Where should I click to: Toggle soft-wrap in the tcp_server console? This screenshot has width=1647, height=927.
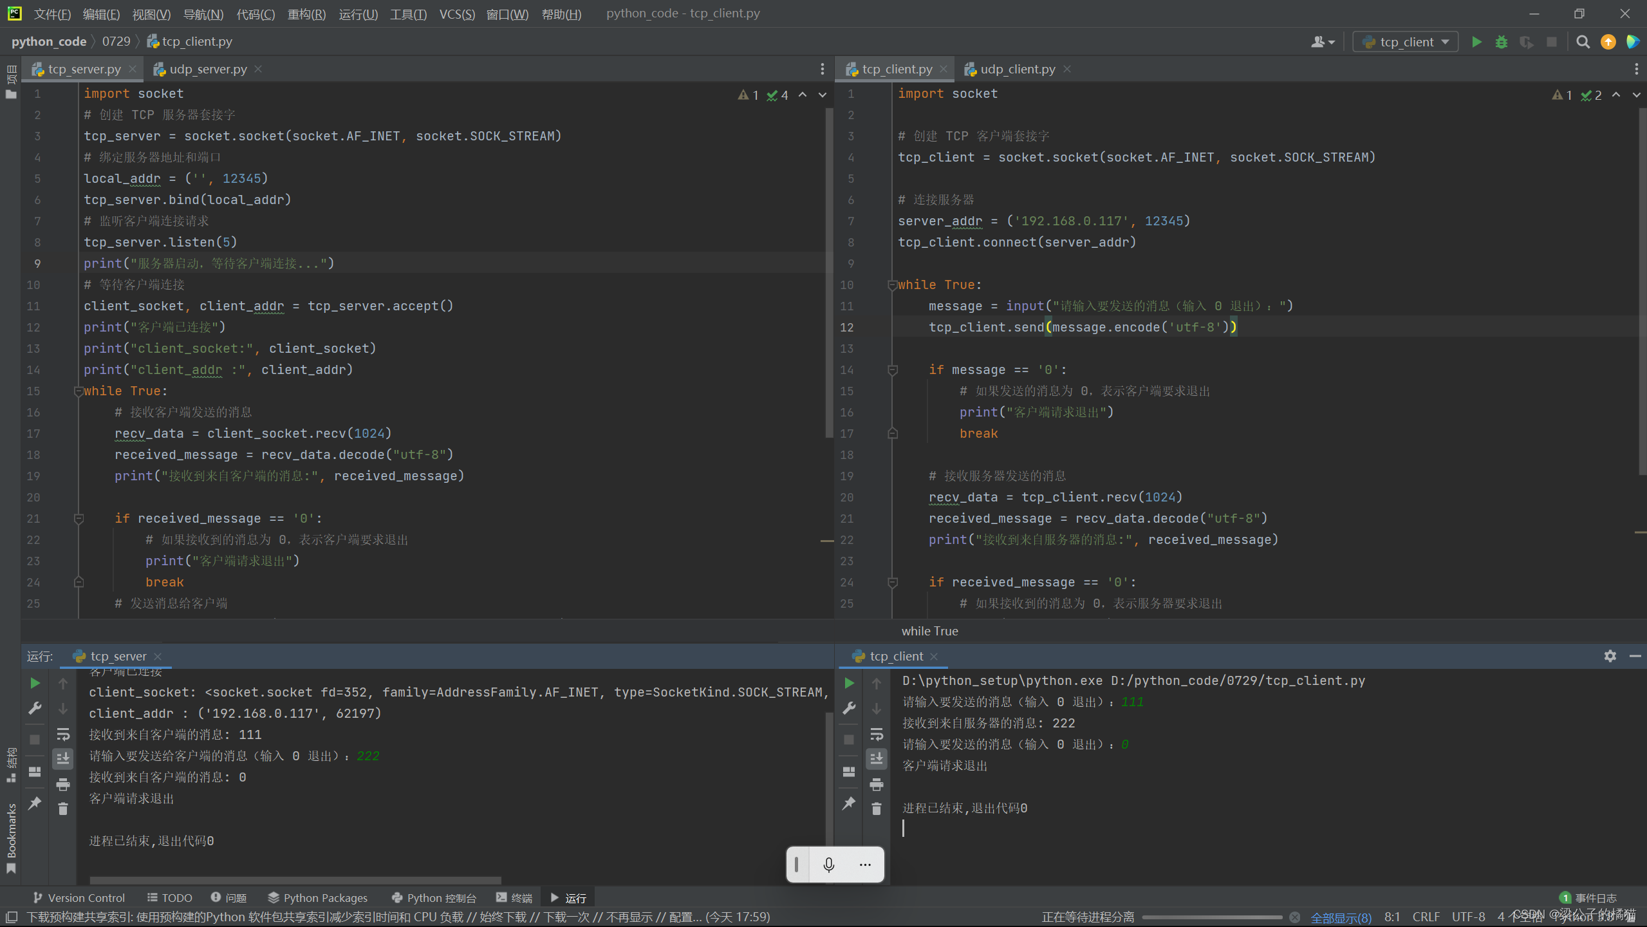tap(63, 735)
